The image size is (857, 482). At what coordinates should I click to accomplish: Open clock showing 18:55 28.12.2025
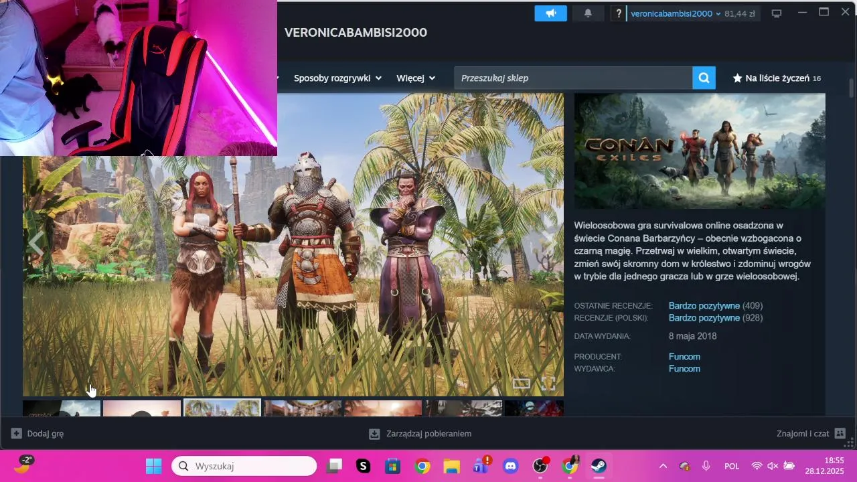click(x=824, y=466)
